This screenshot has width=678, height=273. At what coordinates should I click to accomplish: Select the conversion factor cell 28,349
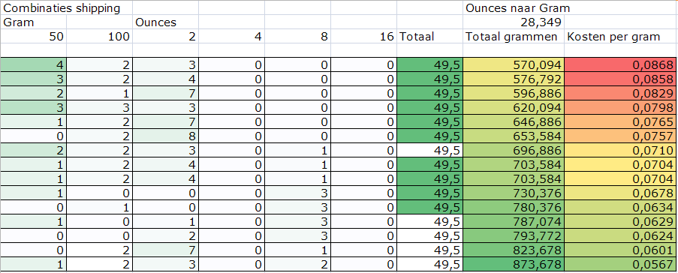click(x=514, y=22)
